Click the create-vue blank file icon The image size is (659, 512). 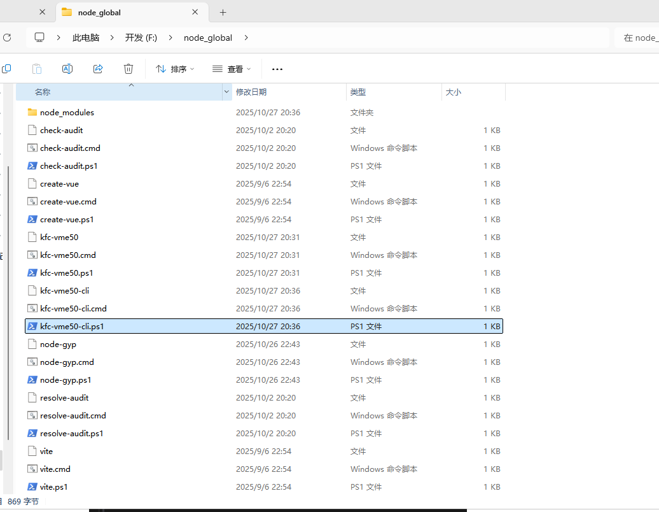[32, 183]
